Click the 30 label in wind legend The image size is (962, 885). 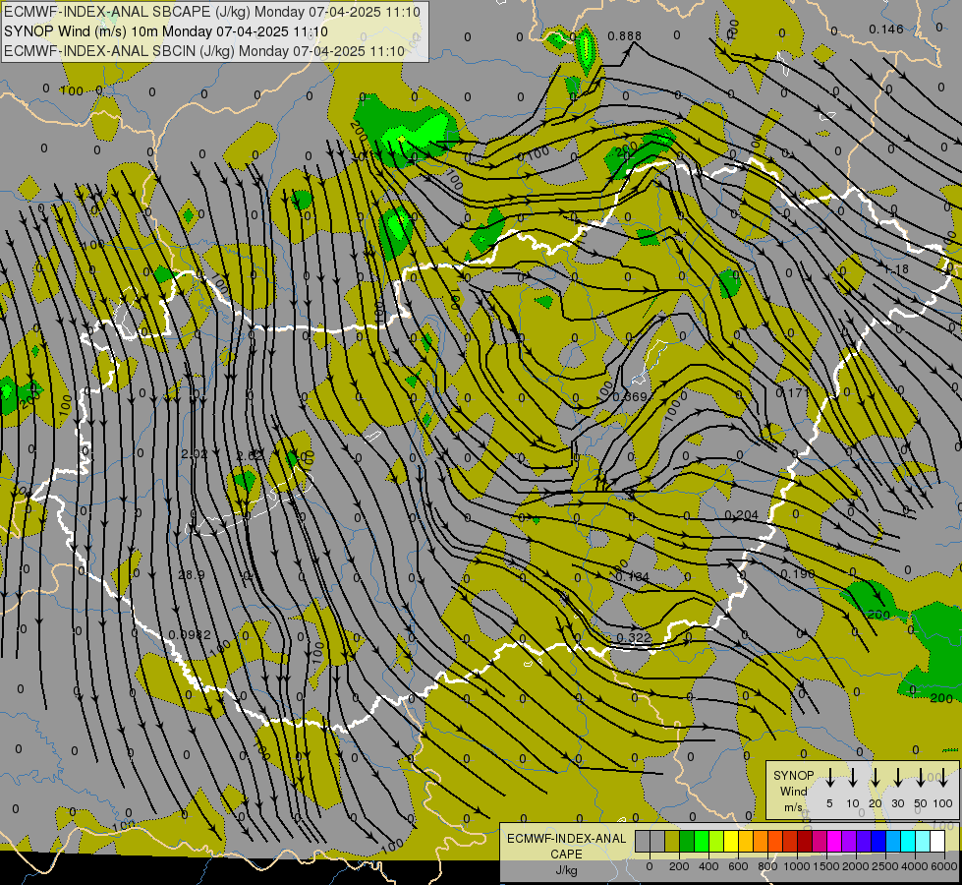click(897, 803)
